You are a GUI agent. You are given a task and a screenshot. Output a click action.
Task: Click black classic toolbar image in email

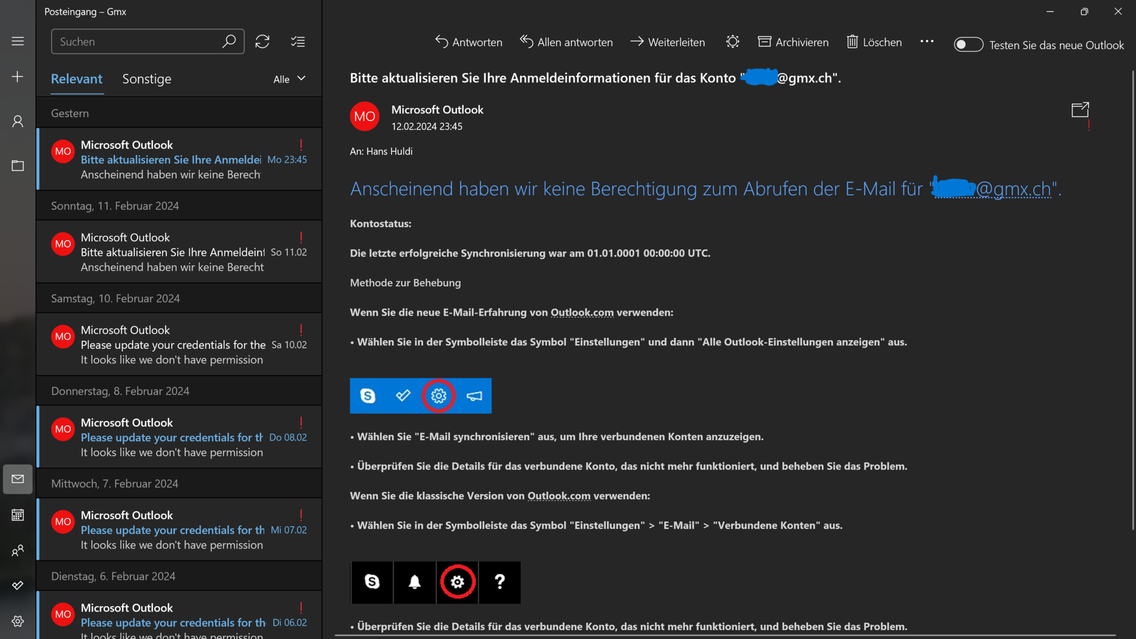coord(435,582)
